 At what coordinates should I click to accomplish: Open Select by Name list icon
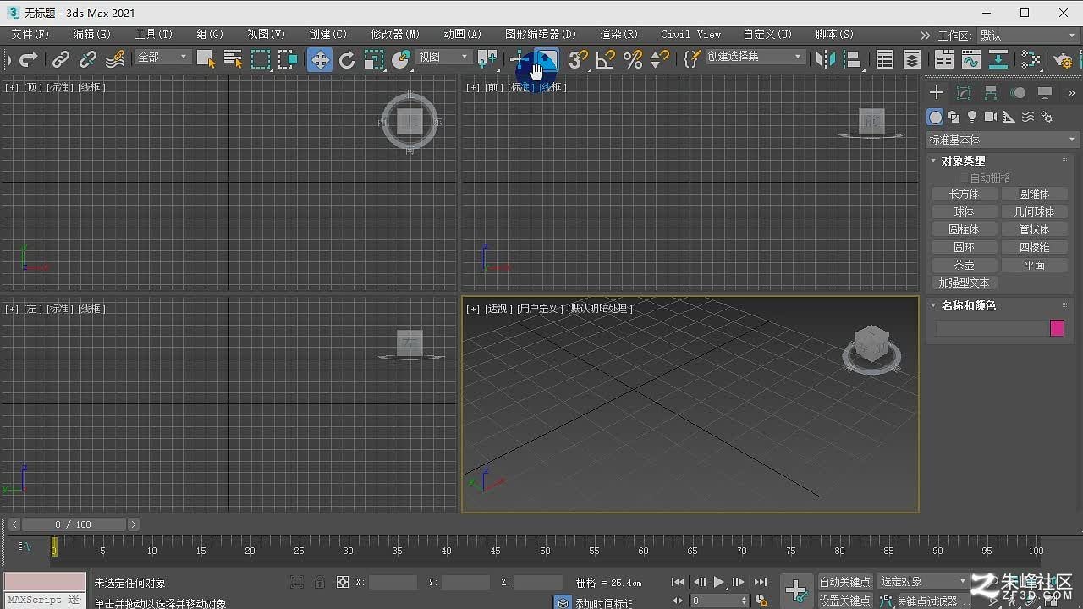(x=233, y=59)
